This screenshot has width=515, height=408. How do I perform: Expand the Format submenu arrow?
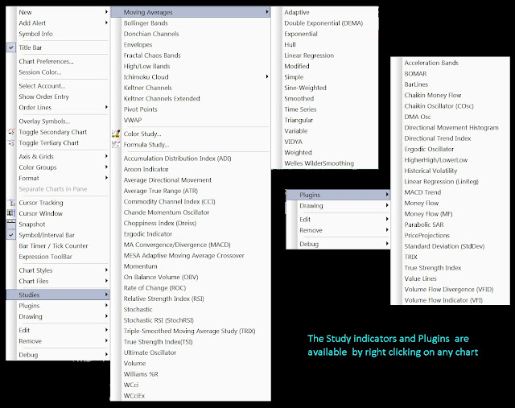click(x=106, y=178)
